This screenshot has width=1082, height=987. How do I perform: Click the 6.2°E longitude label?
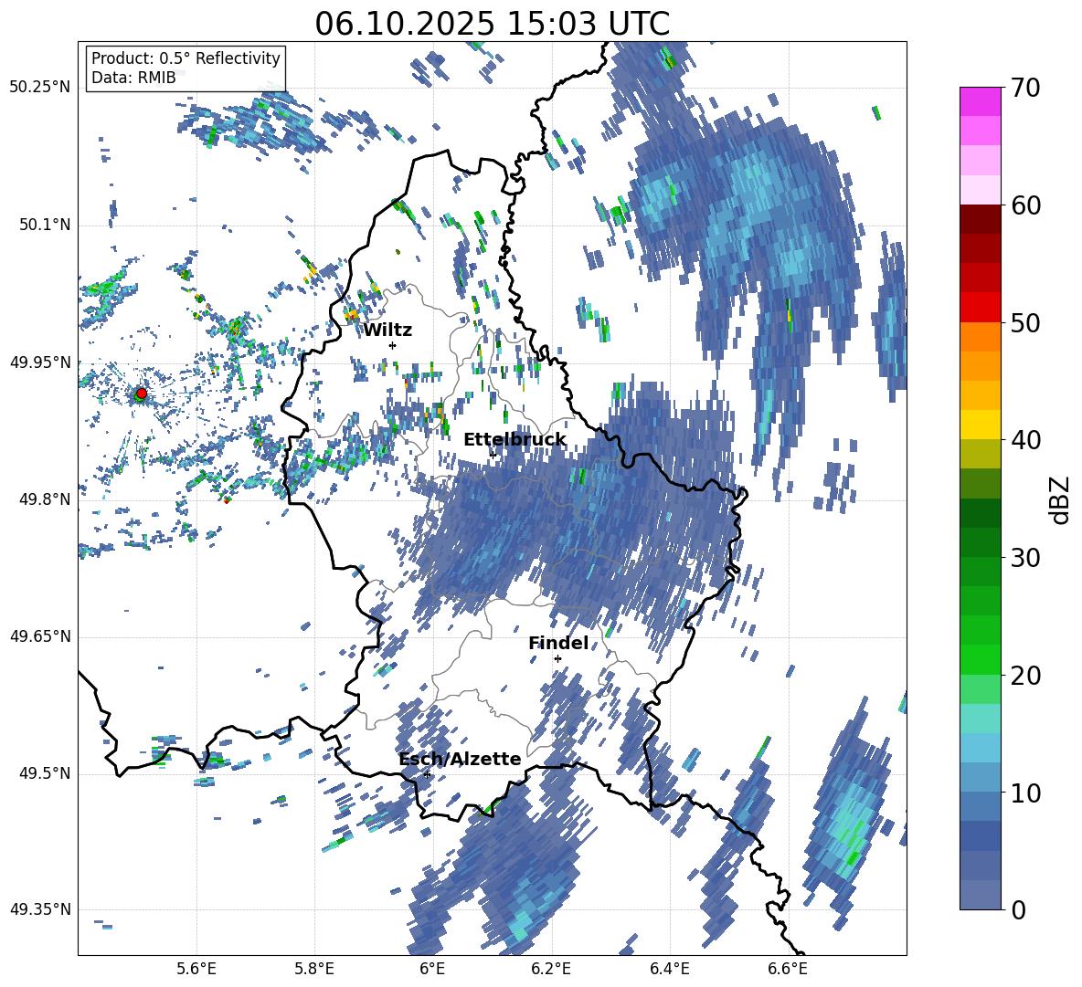[x=551, y=970]
